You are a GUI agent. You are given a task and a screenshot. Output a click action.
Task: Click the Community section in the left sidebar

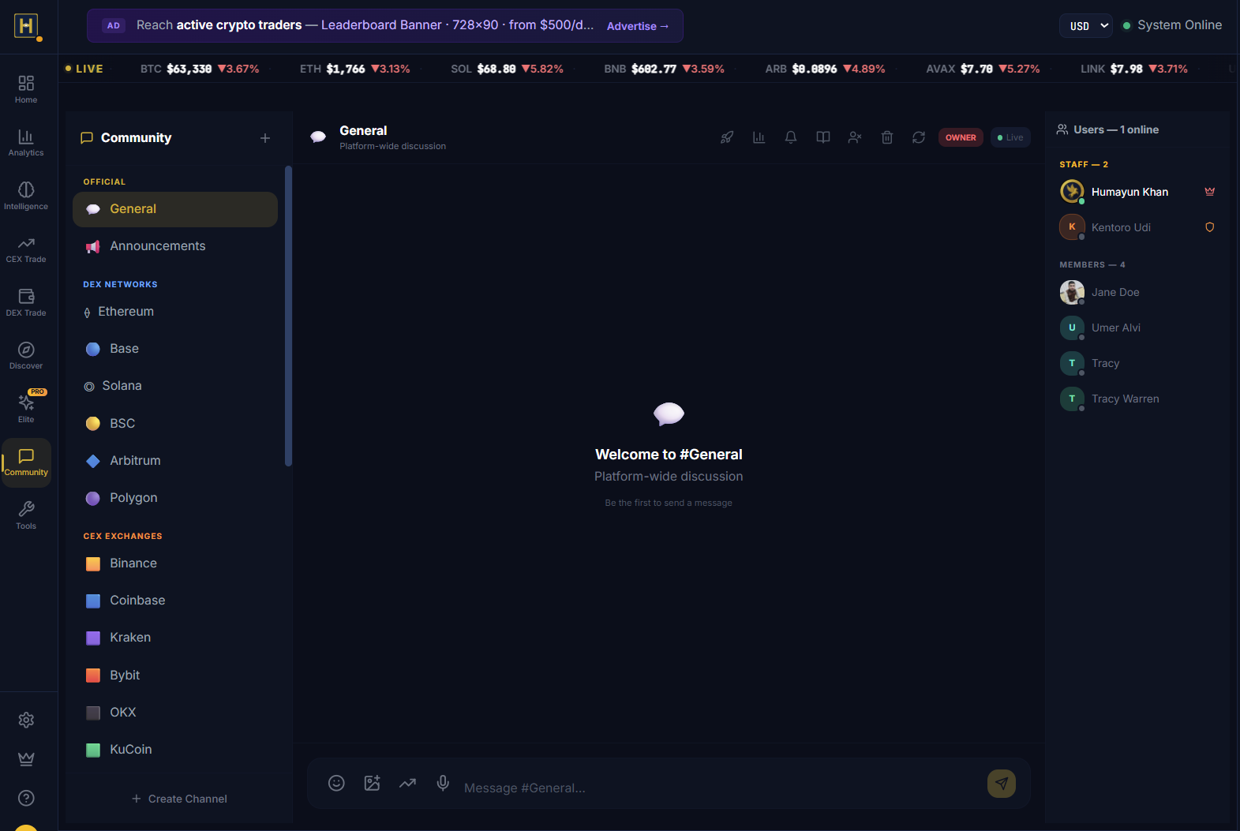[x=26, y=462]
